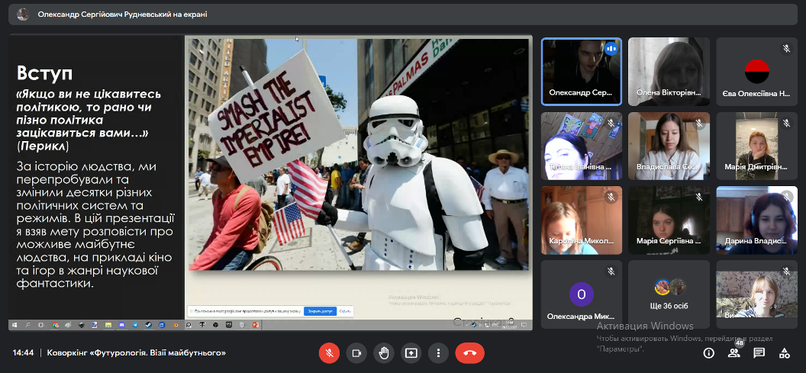Viewport: 806px width, 373px height.
Task: Click the presenter avatar in top banner
Action: [23, 14]
